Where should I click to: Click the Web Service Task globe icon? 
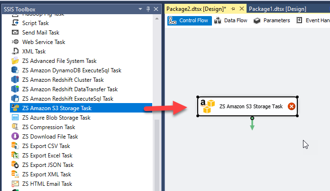15,42
